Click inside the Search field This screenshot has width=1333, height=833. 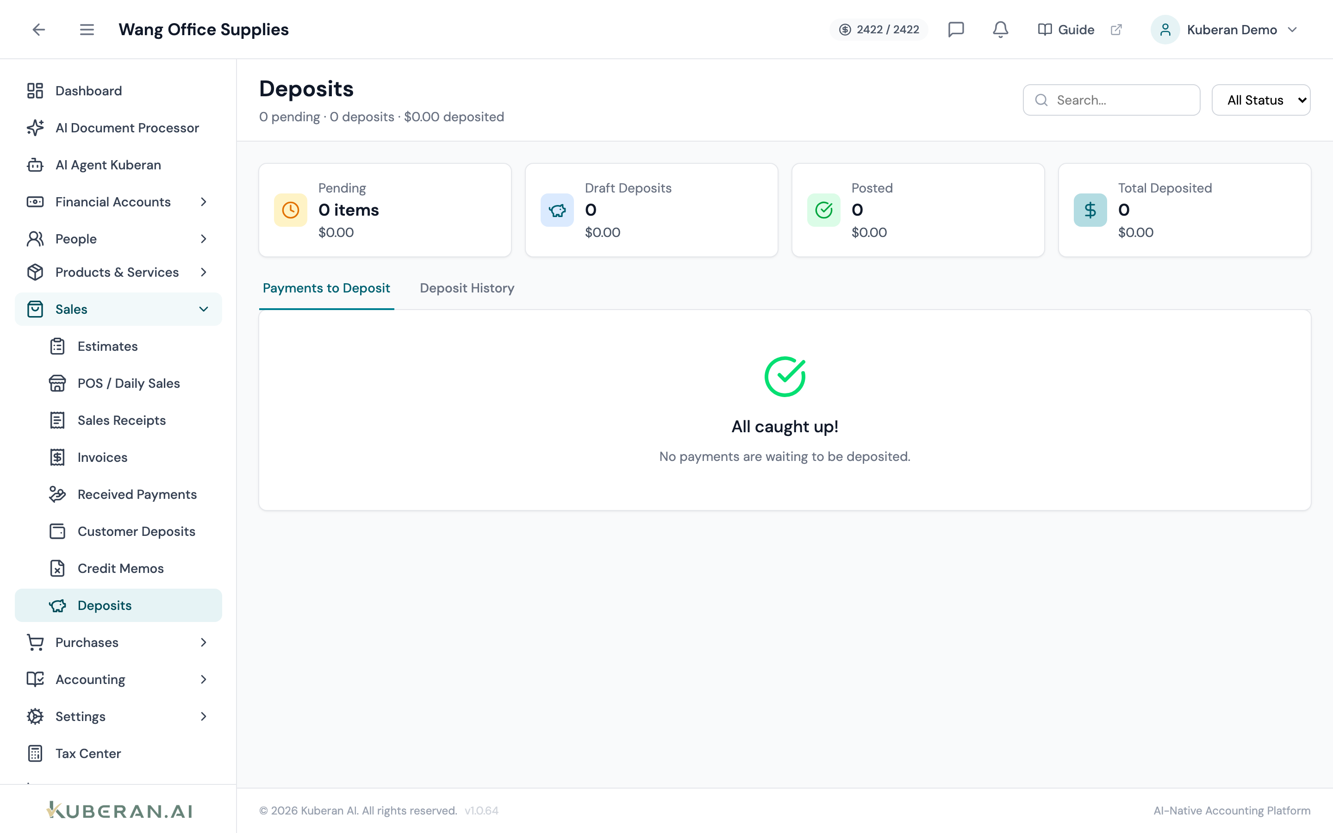(1112, 99)
